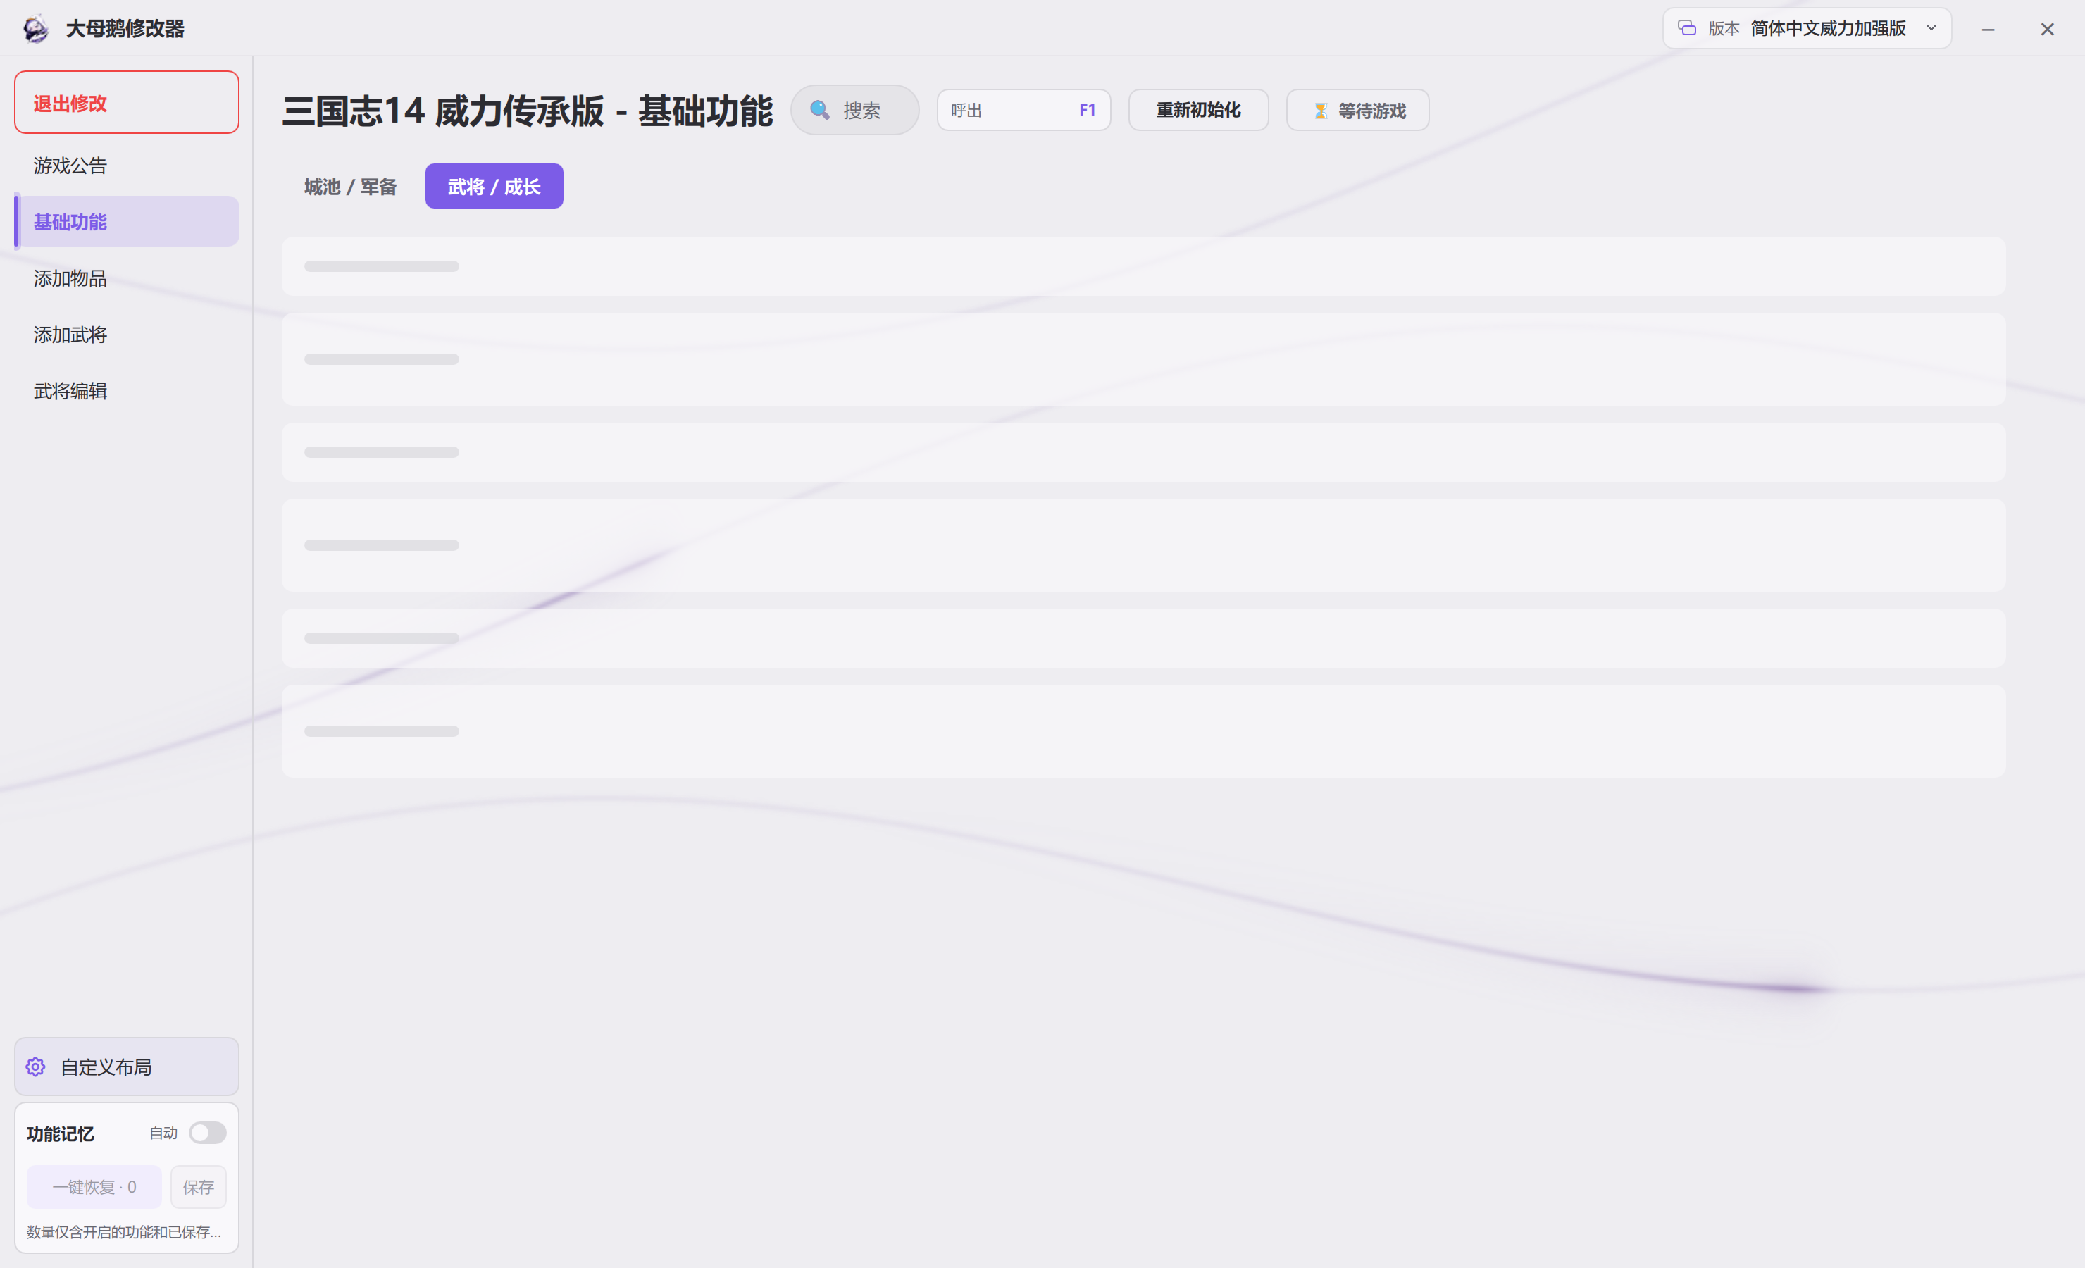Open the 简体中文威力加强版 version dropdown
This screenshot has width=2085, height=1268.
pos(1807,29)
